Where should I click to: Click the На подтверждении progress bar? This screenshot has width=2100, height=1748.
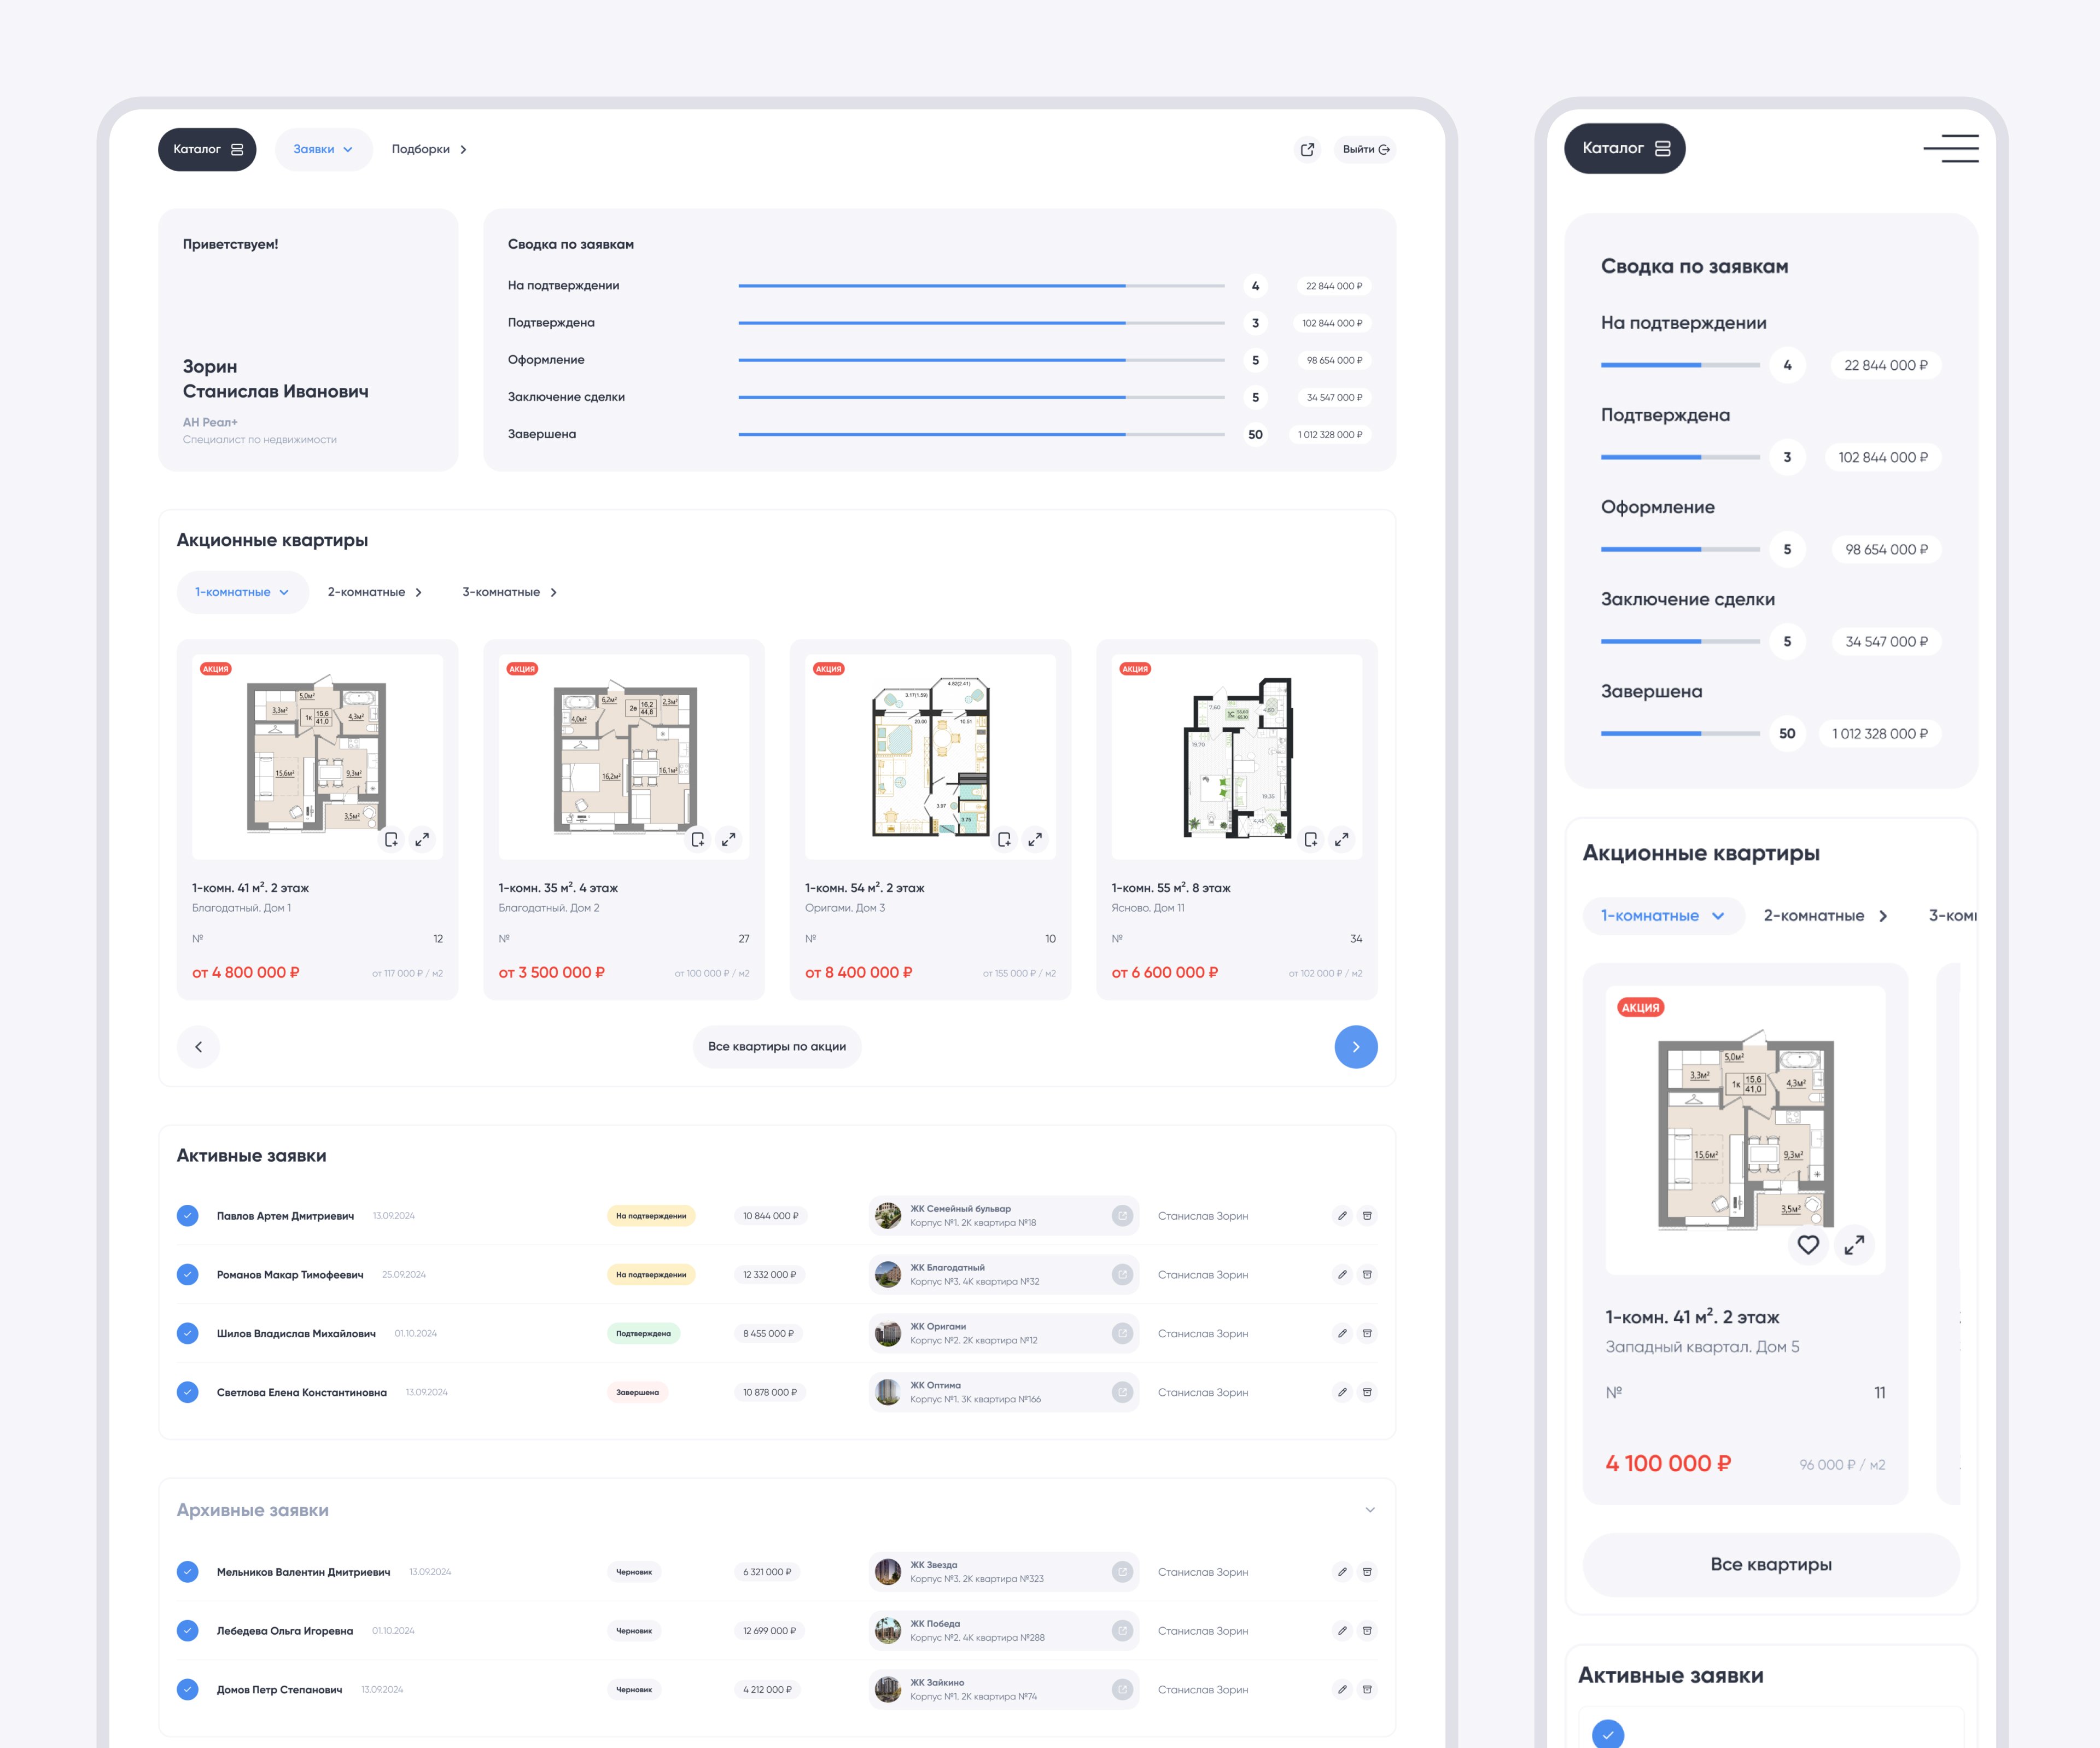(980, 286)
